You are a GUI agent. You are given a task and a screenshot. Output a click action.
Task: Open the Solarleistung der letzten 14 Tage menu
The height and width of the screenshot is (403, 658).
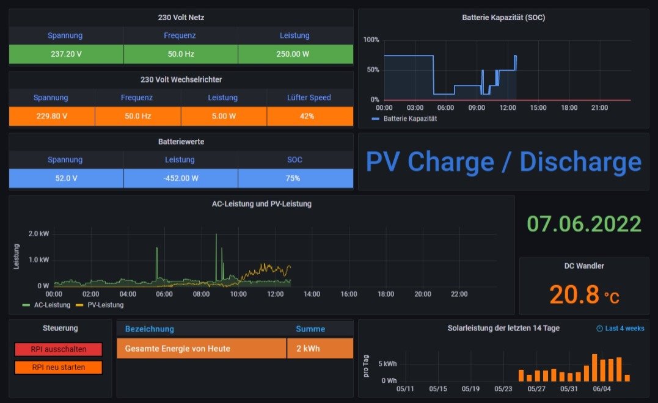(x=503, y=328)
